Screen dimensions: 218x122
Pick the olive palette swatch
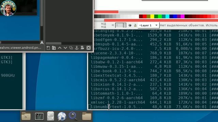pyautogui.click(x=149, y=17)
